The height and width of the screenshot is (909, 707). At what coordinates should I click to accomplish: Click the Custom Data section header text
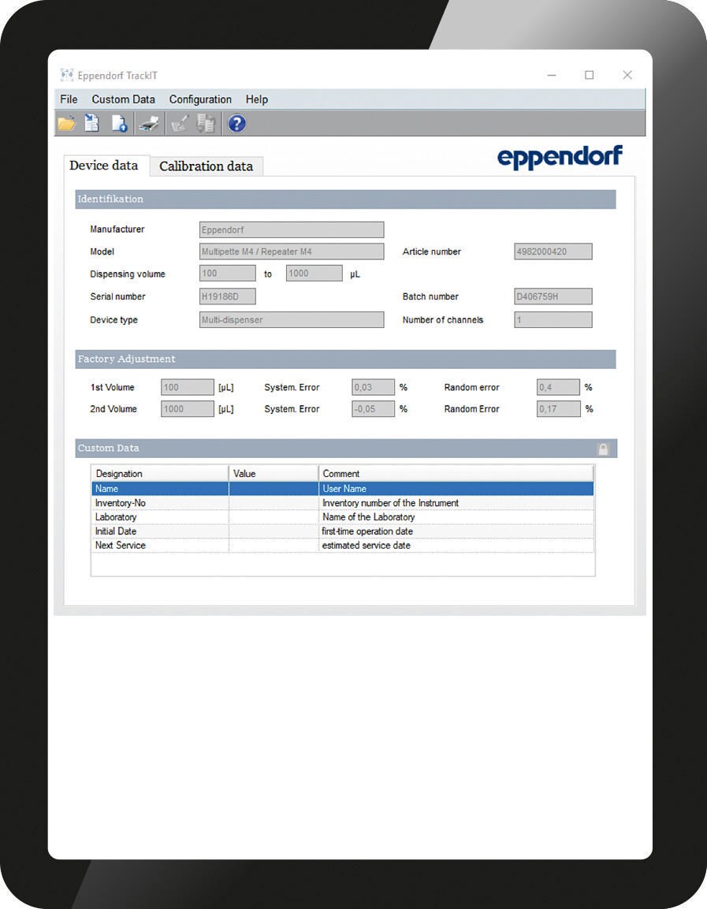point(108,448)
